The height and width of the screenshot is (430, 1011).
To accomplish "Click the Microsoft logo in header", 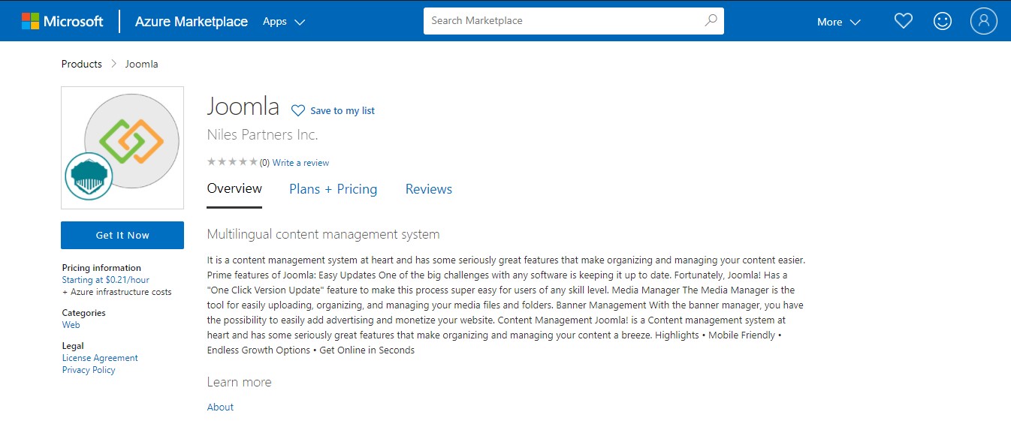I will 62,21.
